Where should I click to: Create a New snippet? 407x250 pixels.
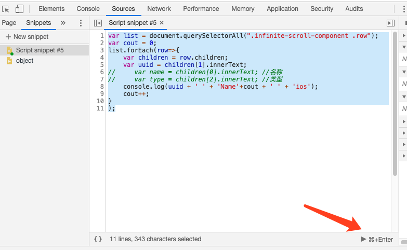pyautogui.click(x=27, y=37)
